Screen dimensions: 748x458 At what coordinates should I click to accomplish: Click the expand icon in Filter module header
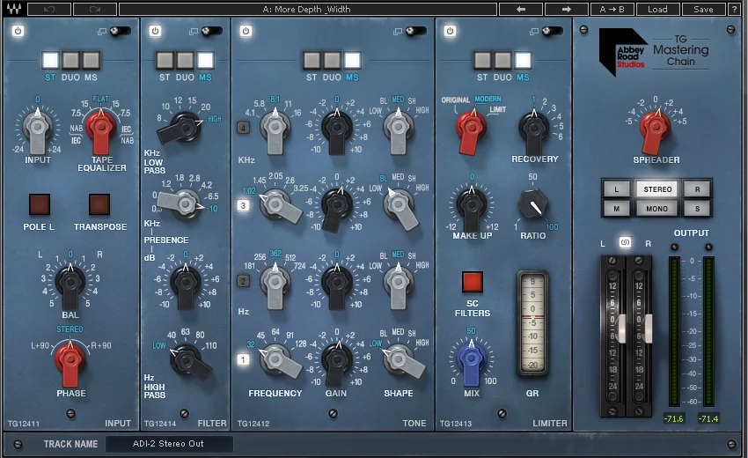[x=194, y=32]
